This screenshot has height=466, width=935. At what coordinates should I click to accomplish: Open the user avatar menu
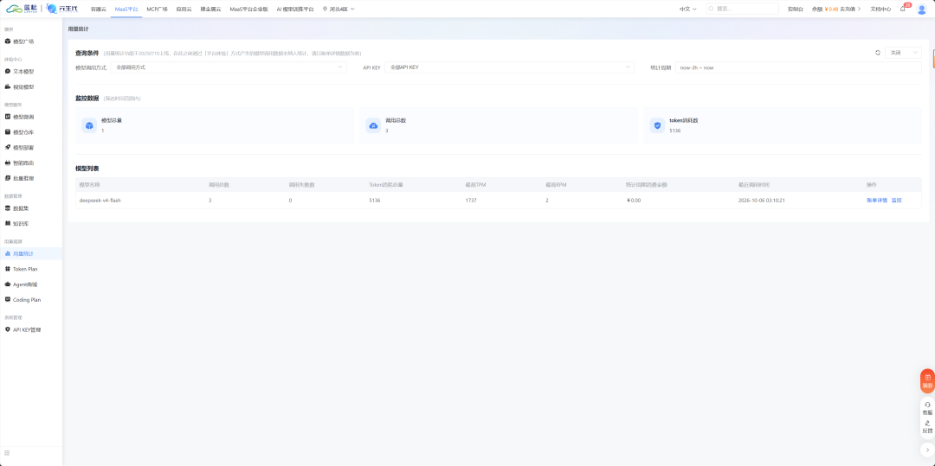tap(921, 9)
